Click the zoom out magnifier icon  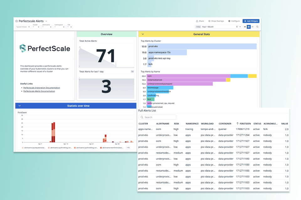coord(257,27)
